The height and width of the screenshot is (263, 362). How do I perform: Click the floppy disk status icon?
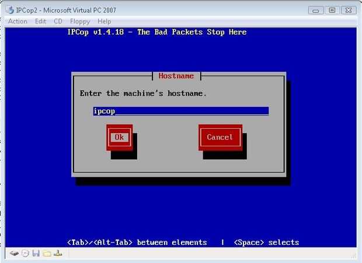(x=36, y=254)
